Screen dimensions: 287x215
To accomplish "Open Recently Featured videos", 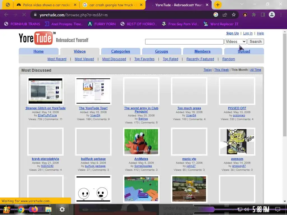I will 200,59.
